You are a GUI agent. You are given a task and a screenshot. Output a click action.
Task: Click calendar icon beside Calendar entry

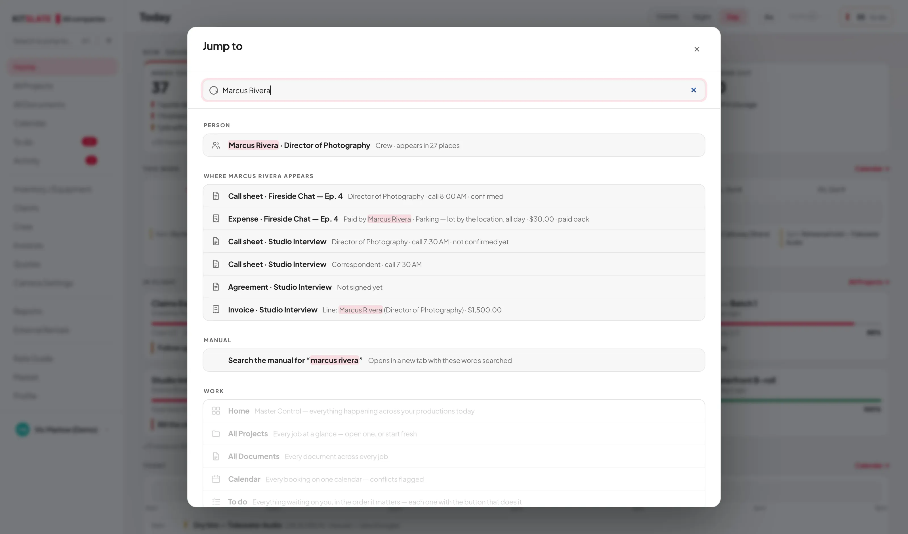coord(216,479)
